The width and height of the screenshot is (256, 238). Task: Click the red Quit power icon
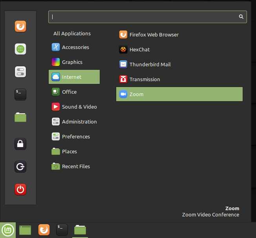tap(20, 189)
